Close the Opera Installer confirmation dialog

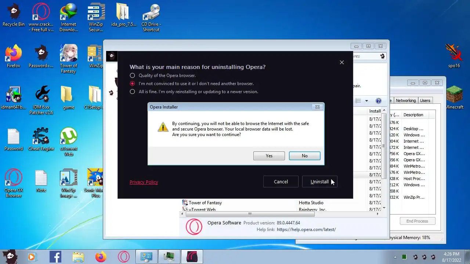[317, 107]
